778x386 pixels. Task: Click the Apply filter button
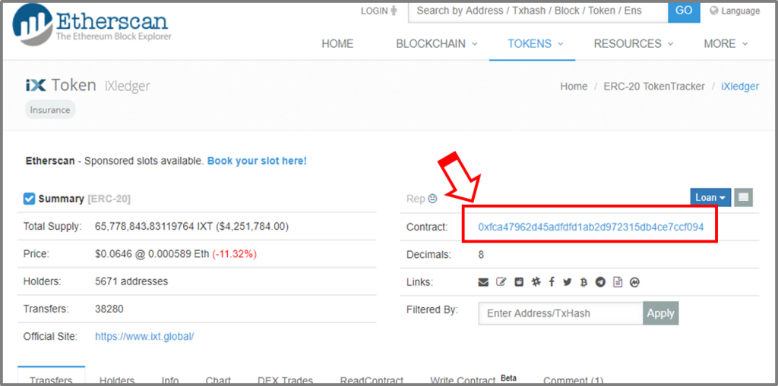pyautogui.click(x=660, y=313)
